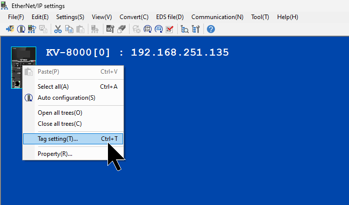Open the Convert(C) menu
Screen dimensions: 349x205
coord(134,17)
